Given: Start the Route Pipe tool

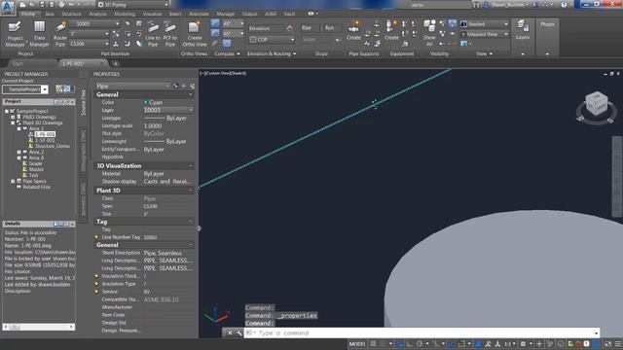Looking at the screenshot, I should (x=60, y=34).
